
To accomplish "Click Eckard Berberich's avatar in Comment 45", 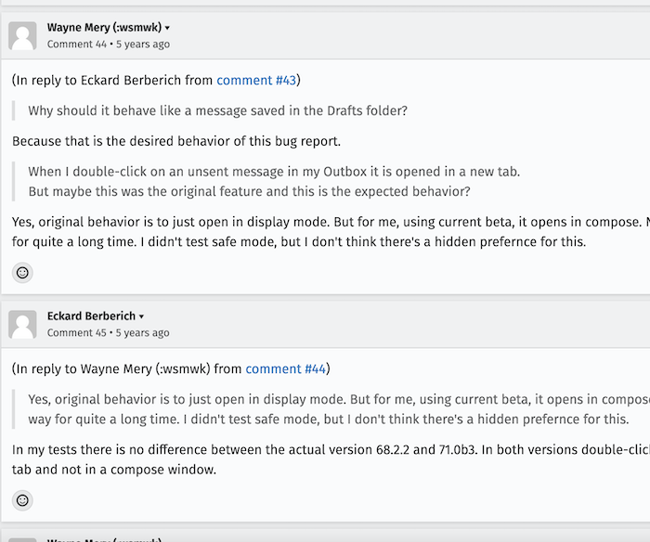I will click(22, 325).
